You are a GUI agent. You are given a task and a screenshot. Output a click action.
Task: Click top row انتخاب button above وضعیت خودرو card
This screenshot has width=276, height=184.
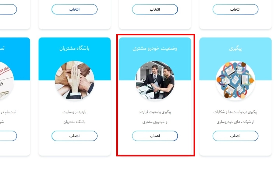pos(155,9)
